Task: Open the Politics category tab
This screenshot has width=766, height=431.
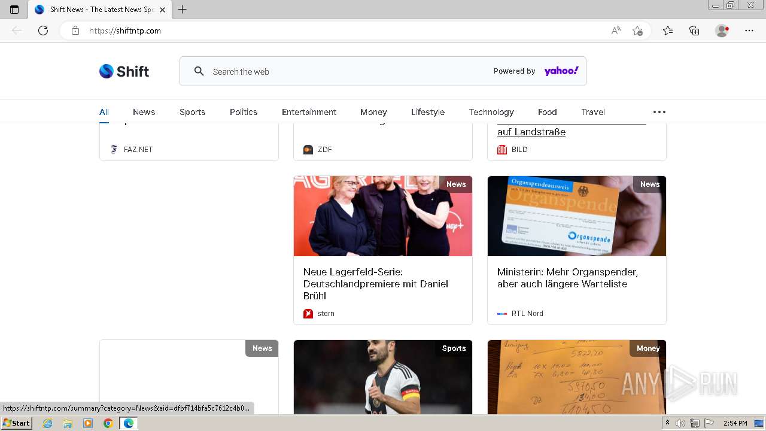Action: click(244, 112)
